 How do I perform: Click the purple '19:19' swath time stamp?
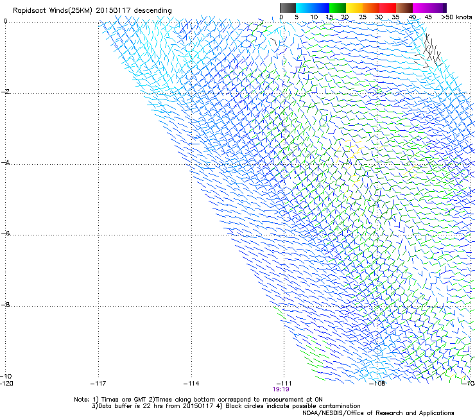pyautogui.click(x=281, y=389)
